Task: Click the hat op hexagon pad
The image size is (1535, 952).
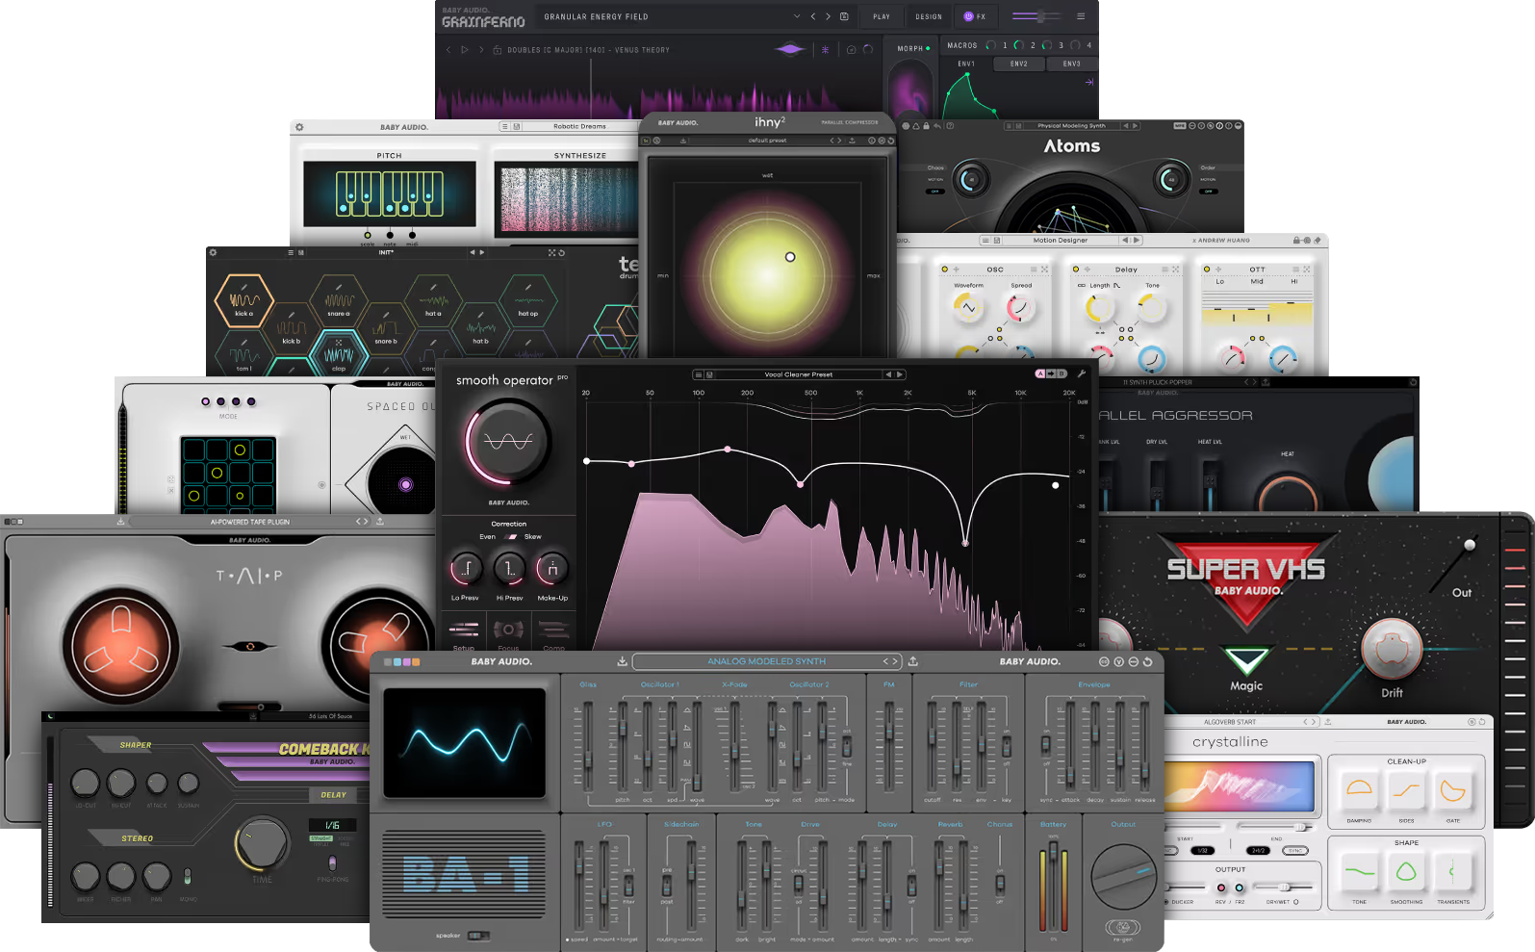Action: (528, 298)
